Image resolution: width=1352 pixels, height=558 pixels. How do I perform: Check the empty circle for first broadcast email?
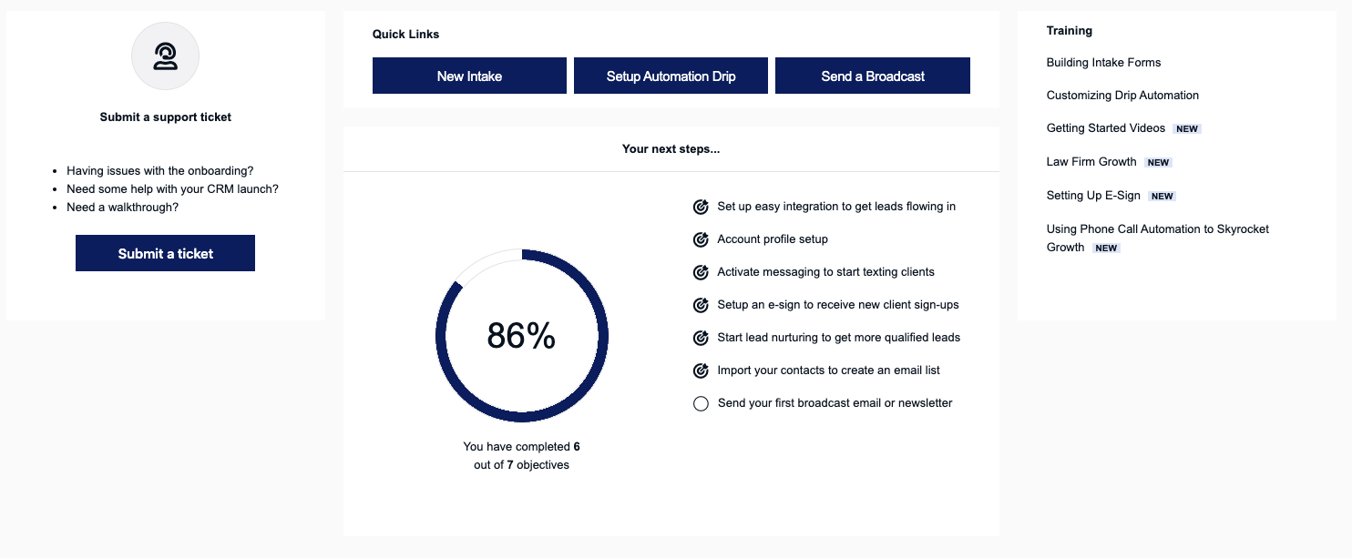click(701, 403)
